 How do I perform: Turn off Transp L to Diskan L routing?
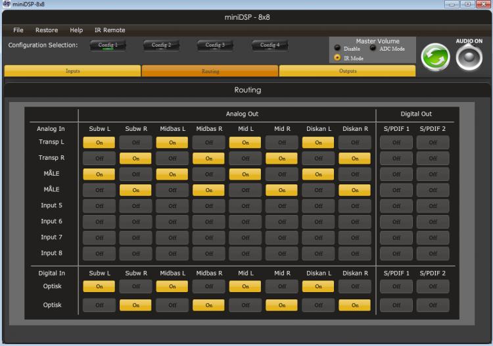click(318, 143)
